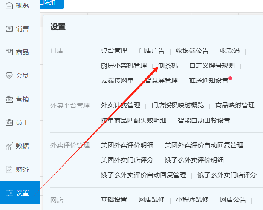Screen dimensions: 263x210
Task: Select the 设置 sidebar menu item
Action: pyautogui.click(x=20, y=193)
